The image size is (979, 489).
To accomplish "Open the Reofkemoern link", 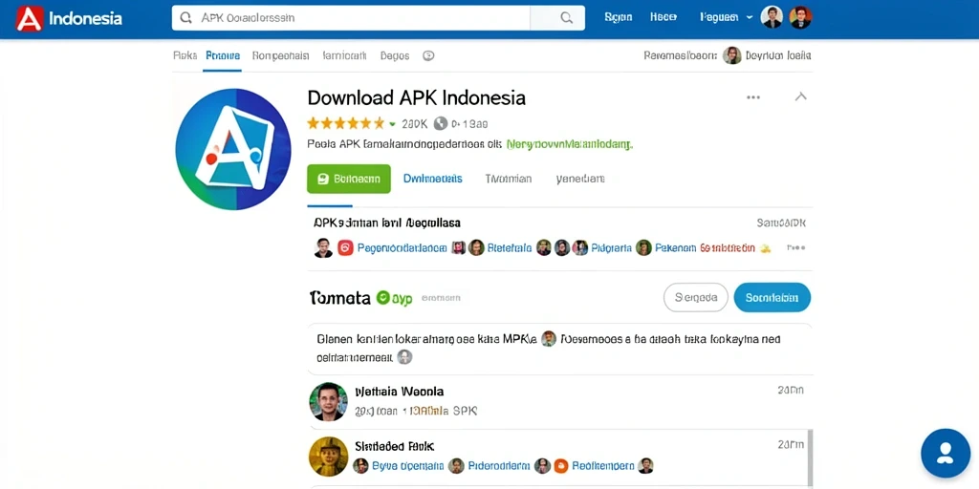I will 603,465.
